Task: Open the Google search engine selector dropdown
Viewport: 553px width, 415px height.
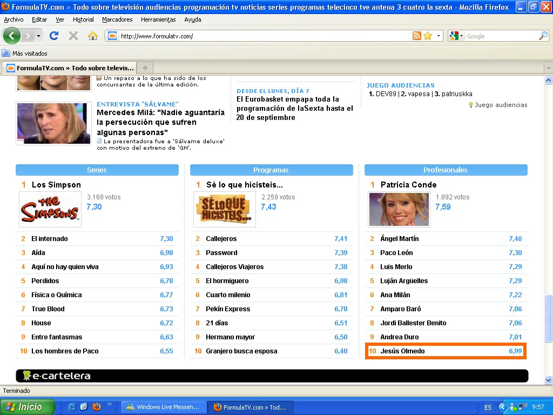Action: (x=456, y=36)
